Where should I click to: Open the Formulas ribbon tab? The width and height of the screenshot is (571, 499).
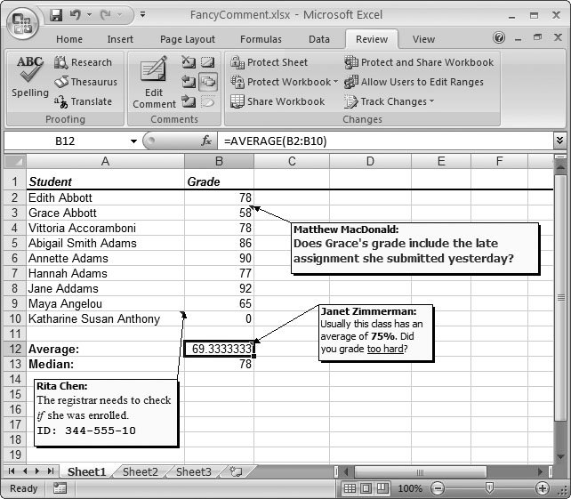[261, 39]
